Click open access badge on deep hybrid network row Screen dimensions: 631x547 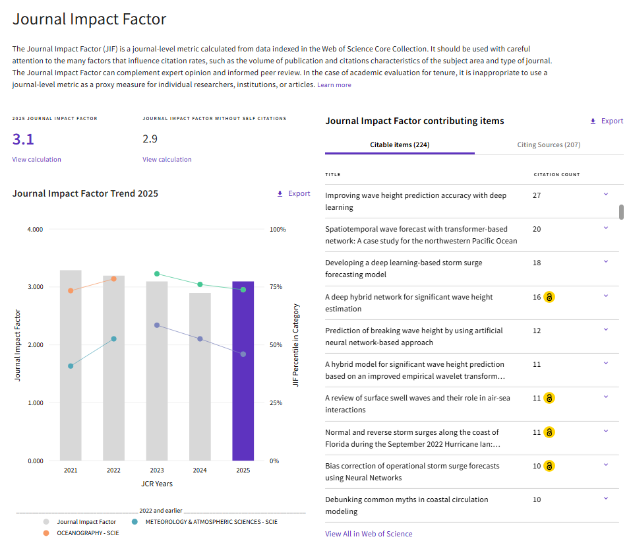(549, 297)
